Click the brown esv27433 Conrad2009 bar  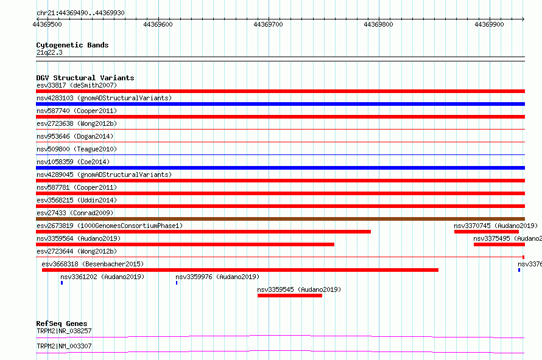(x=280, y=219)
